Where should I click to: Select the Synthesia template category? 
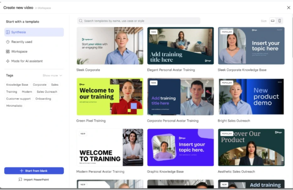pyautogui.click(x=34, y=32)
